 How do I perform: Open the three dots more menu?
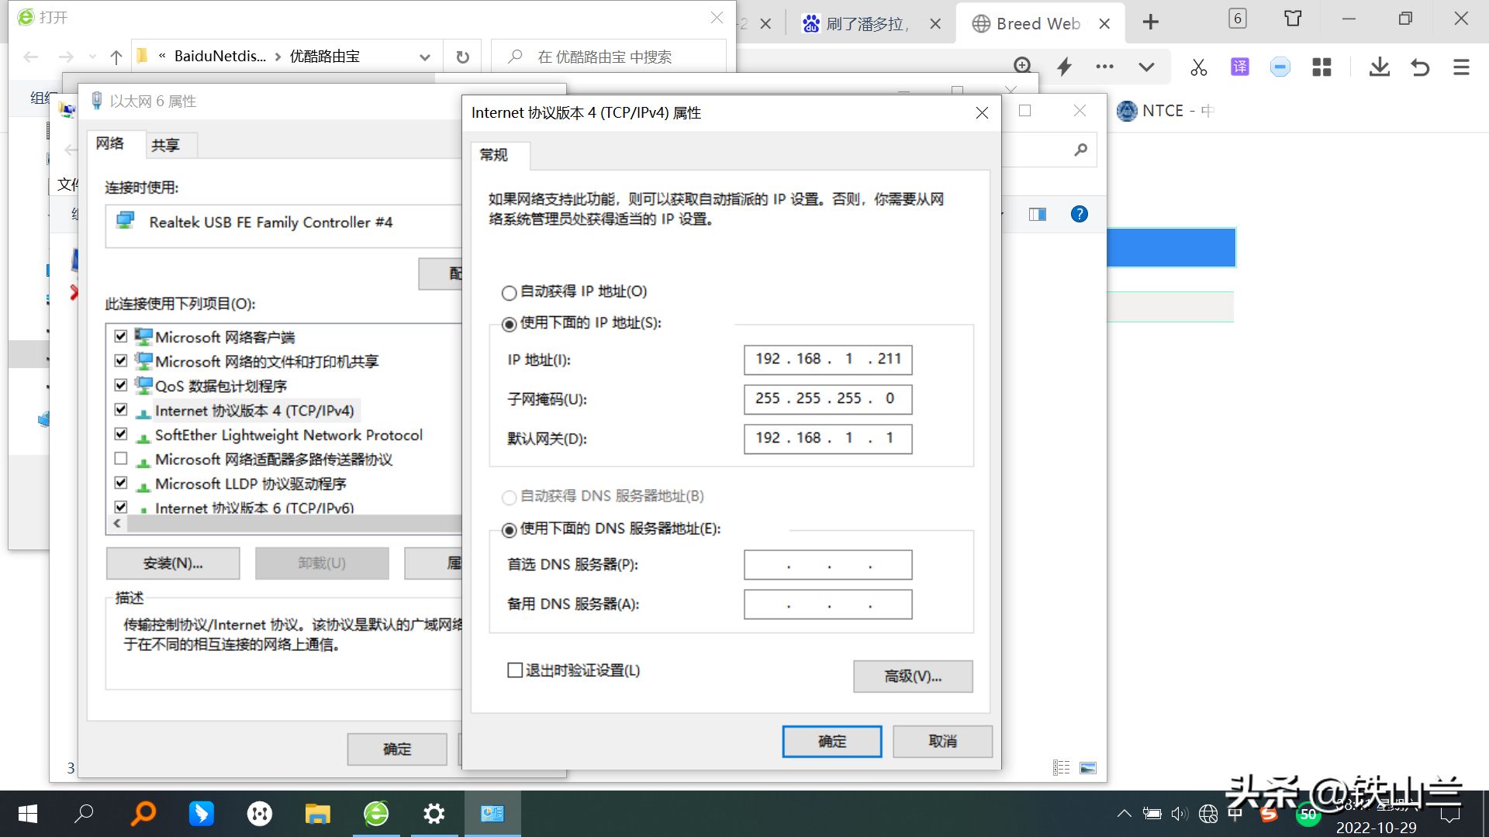(x=1105, y=67)
